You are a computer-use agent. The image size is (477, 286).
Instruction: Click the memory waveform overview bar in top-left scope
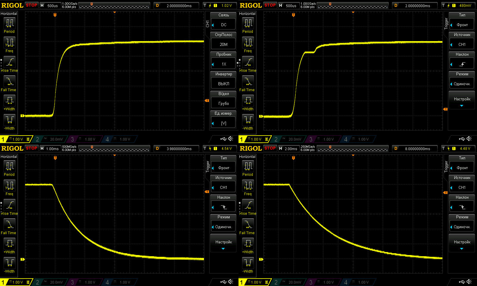click(x=114, y=6)
